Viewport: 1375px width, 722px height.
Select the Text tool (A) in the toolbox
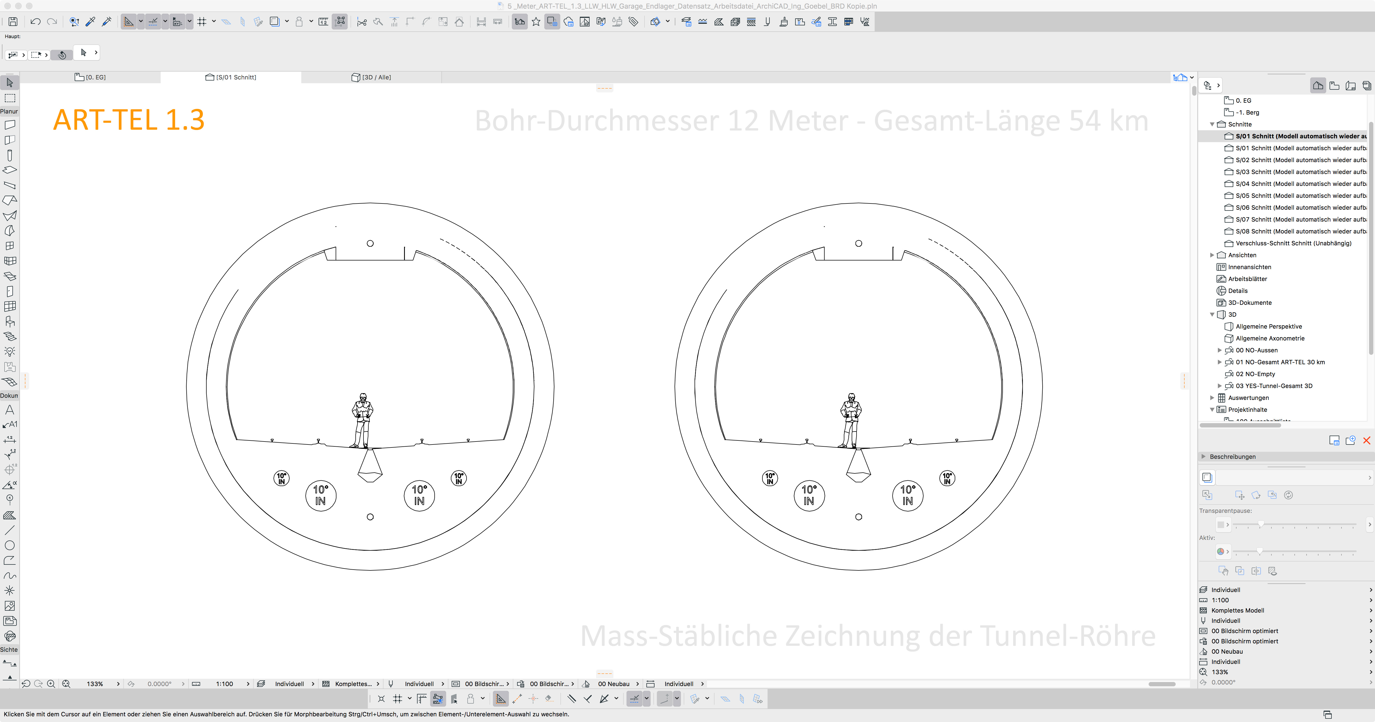(10, 410)
